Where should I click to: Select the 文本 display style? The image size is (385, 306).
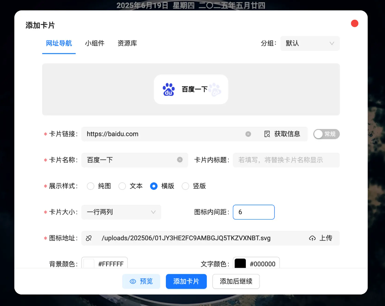(122, 186)
